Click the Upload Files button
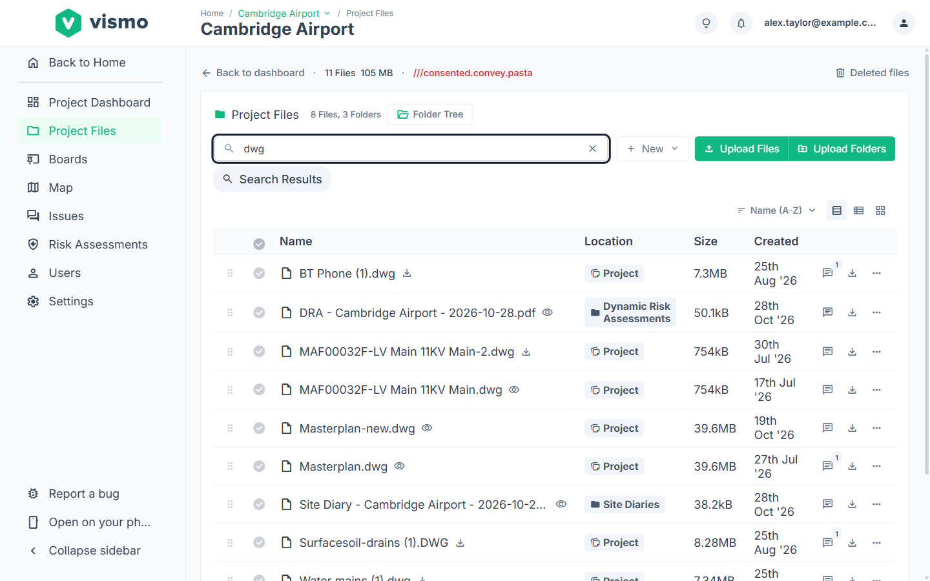The width and height of the screenshot is (930, 581). [742, 148]
